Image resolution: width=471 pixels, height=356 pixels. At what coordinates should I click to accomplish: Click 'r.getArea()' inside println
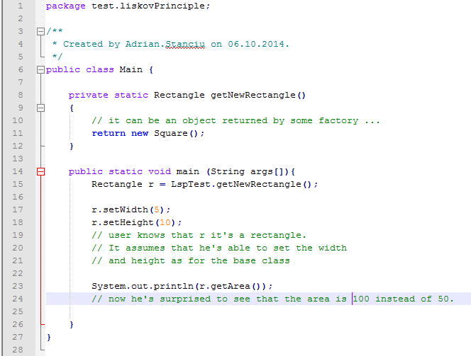click(233, 286)
